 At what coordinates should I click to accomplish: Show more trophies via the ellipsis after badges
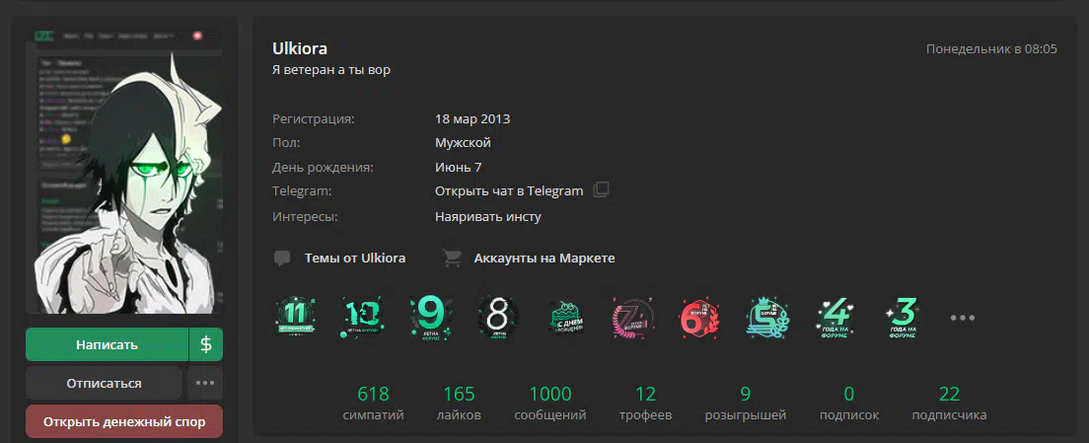pos(963,318)
